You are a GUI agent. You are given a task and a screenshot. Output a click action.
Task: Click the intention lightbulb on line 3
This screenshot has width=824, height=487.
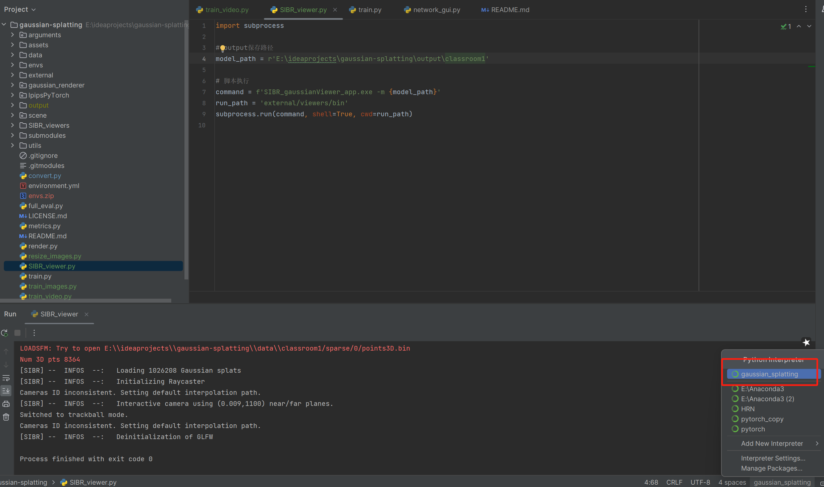222,49
